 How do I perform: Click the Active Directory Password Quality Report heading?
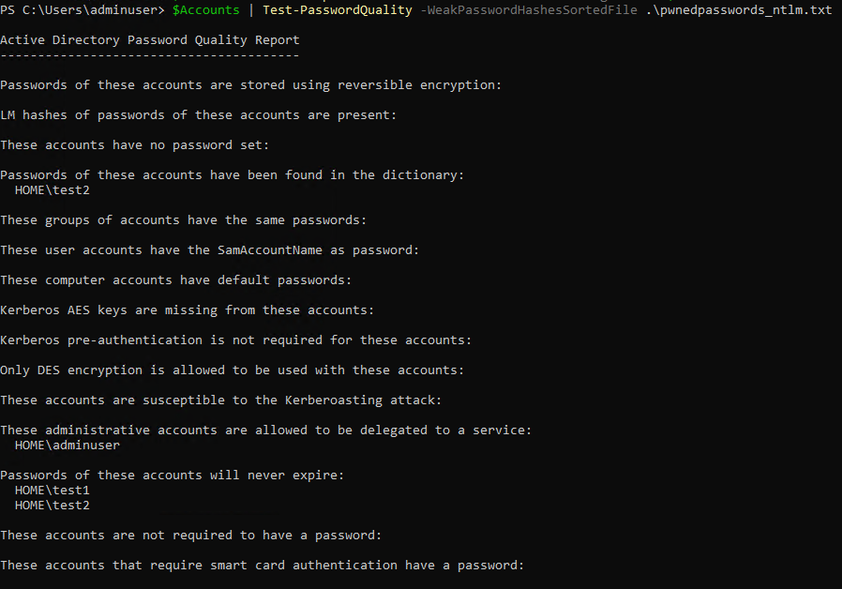(x=150, y=39)
